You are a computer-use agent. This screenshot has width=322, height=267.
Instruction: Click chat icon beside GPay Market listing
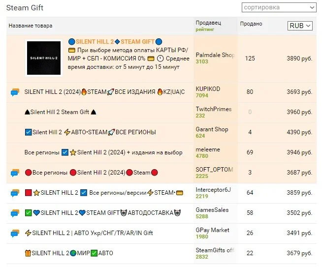tap(15, 234)
